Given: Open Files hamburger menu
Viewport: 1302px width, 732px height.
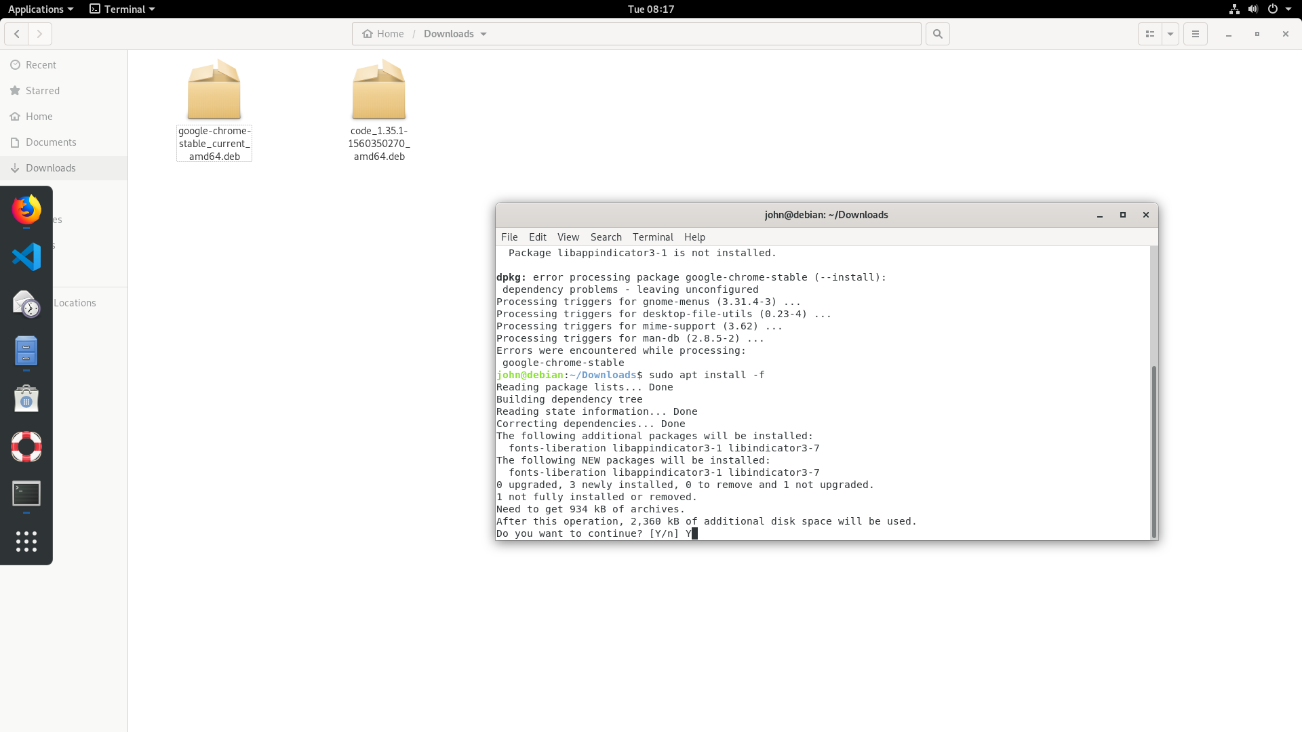Looking at the screenshot, I should click(x=1196, y=34).
